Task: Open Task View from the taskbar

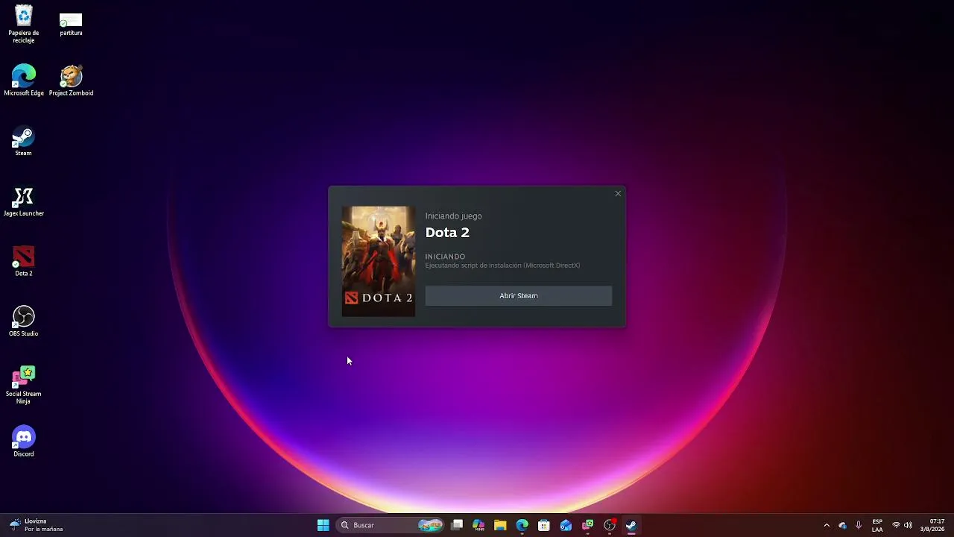Action: click(x=457, y=525)
